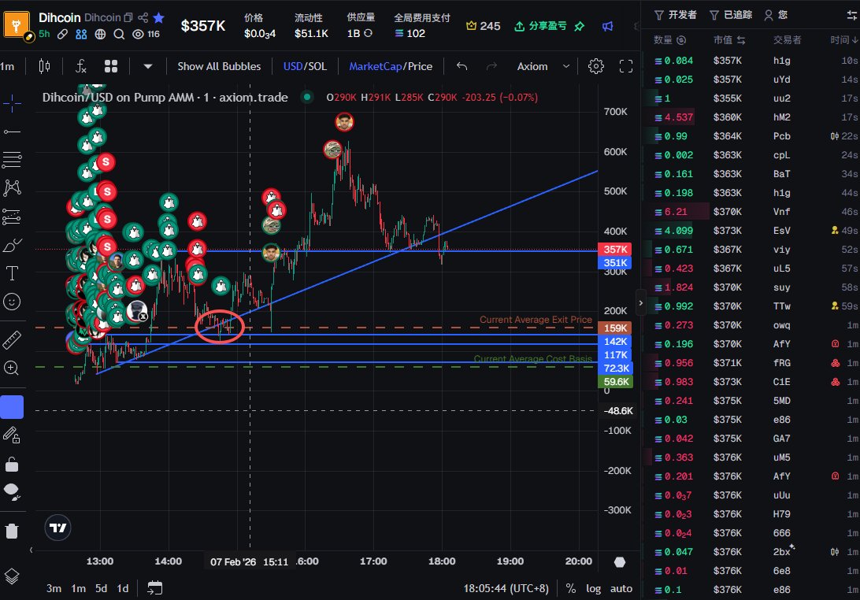The image size is (860, 600).
Task: Select the blue color swatch in left toolbar
Action: point(12,407)
